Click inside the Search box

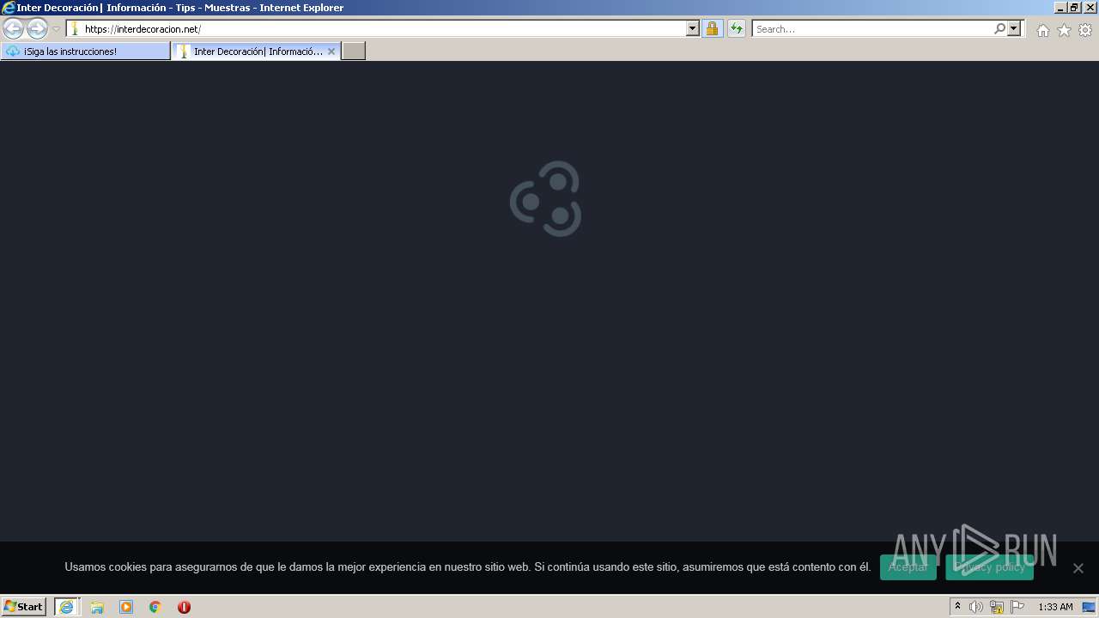tap(872, 29)
